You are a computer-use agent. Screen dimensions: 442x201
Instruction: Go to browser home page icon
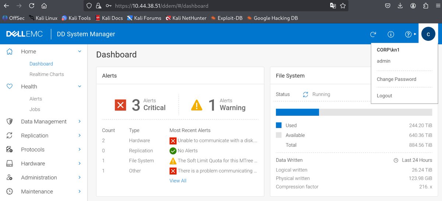click(x=44, y=6)
